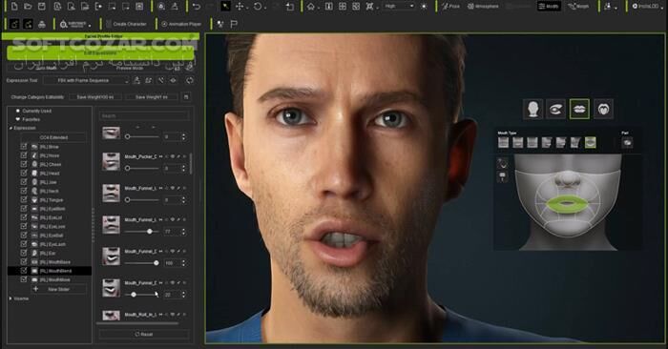
Task: Click the CC4 Extended button
Action: (x=53, y=137)
